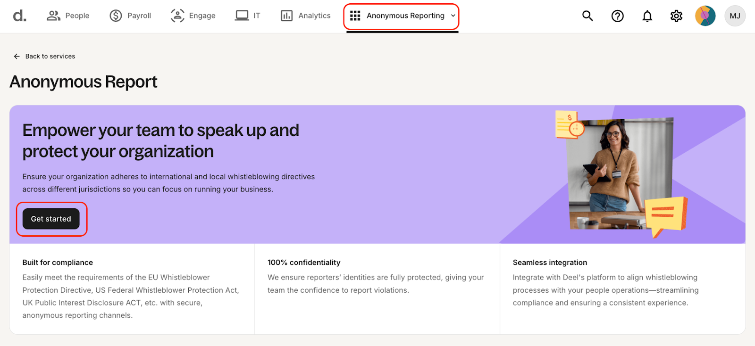Viewport: 755px width, 346px height.
Task: Click the colorful organization avatar
Action: pos(705,16)
